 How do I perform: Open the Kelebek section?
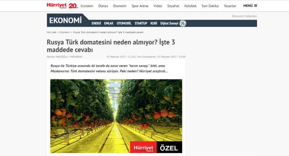190,6
